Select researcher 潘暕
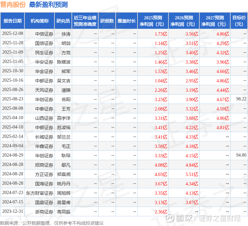 66,90
